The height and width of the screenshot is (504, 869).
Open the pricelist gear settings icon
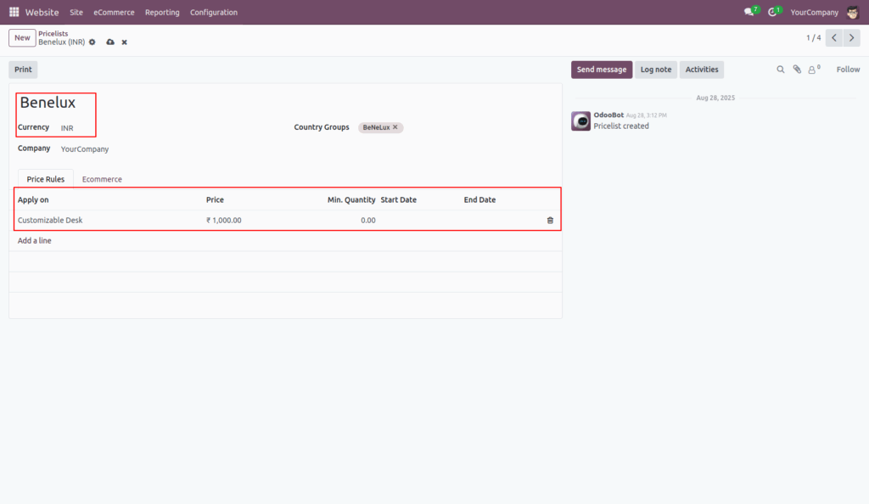(x=92, y=42)
